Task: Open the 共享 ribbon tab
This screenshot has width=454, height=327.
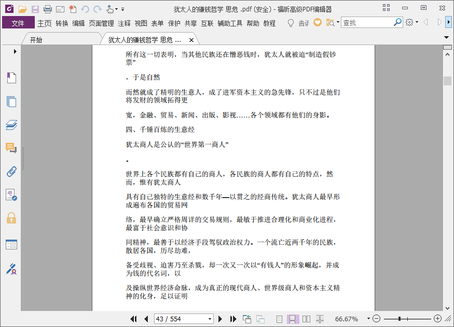Action: coord(191,23)
